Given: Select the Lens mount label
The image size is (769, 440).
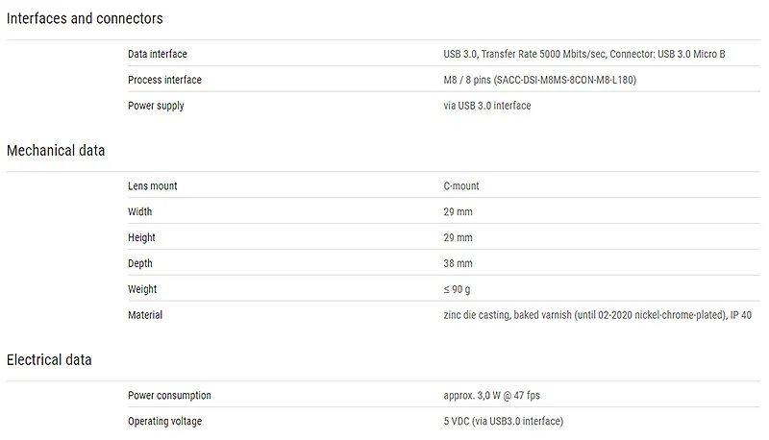Looking at the screenshot, I should click(x=153, y=186).
